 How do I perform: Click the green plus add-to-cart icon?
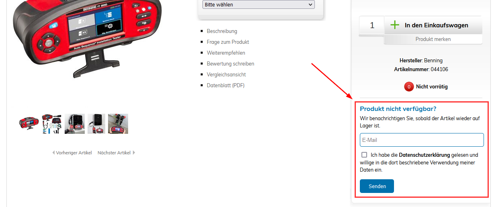coord(395,25)
